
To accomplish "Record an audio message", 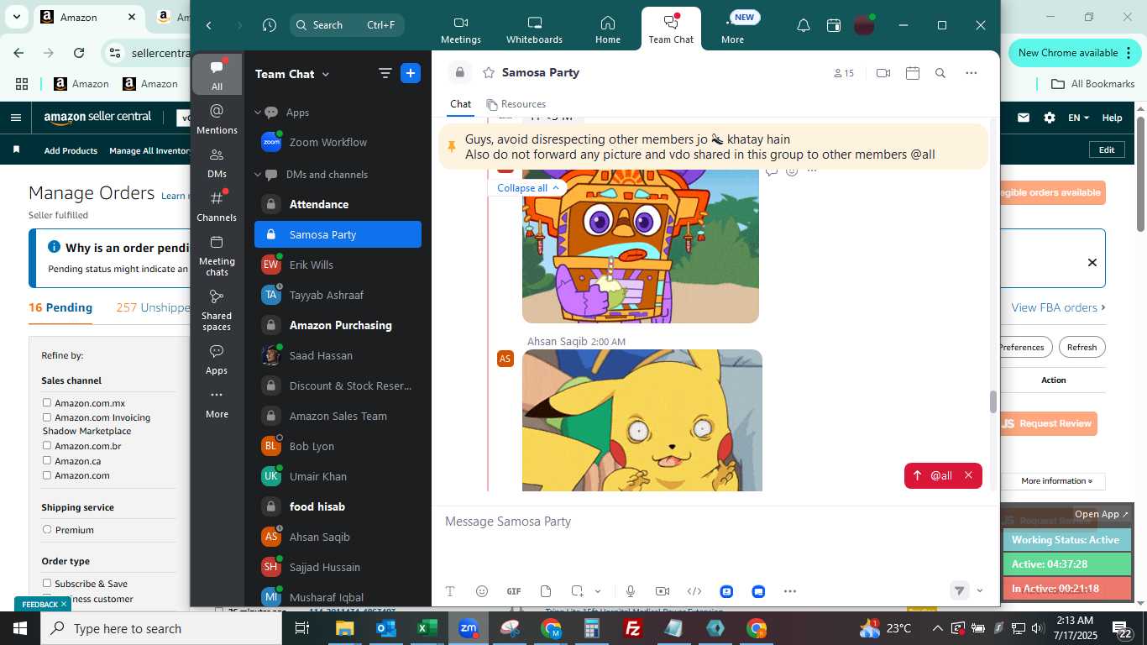I will pos(630,591).
